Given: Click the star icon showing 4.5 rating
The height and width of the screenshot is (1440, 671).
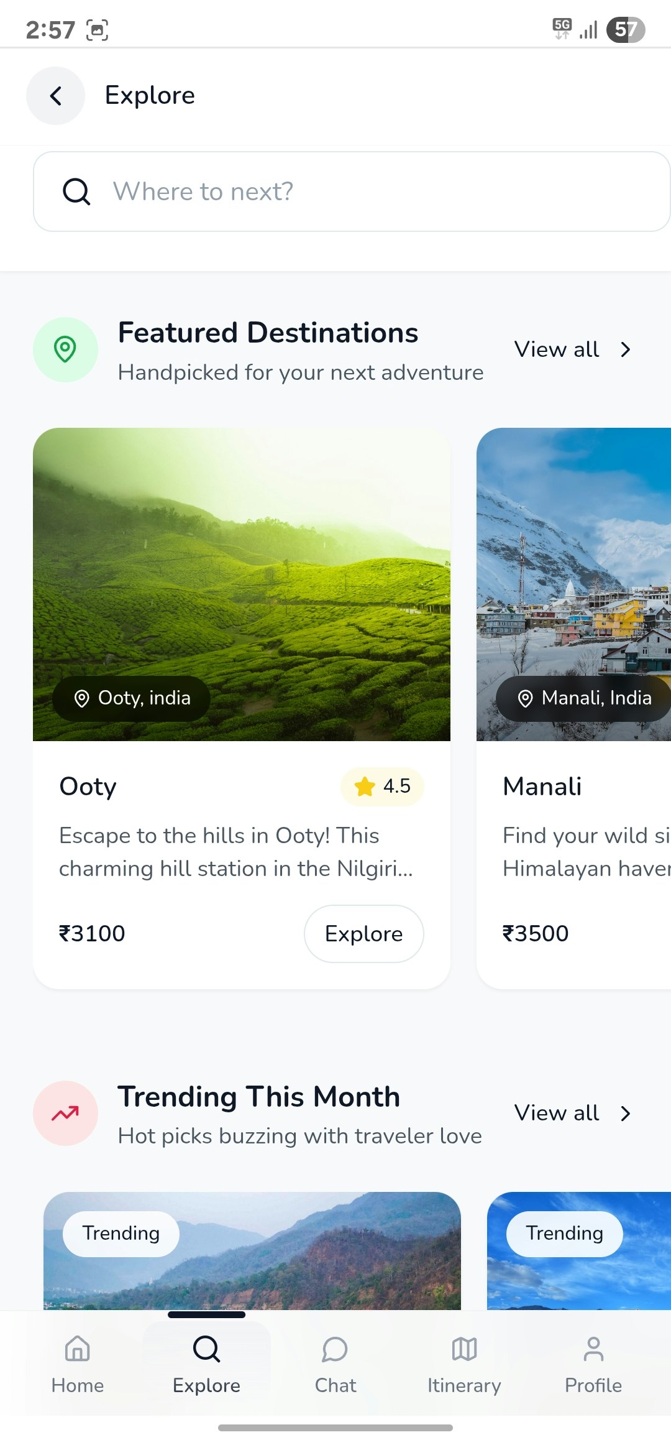Looking at the screenshot, I should (x=365, y=786).
